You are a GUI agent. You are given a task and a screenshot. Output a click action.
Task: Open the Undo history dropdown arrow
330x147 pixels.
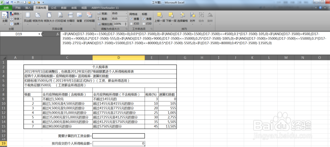[x=15, y=2]
